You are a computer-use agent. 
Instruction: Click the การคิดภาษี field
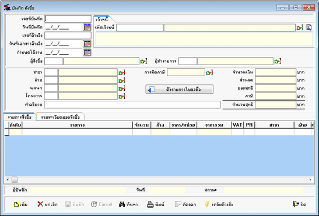coord(186,72)
